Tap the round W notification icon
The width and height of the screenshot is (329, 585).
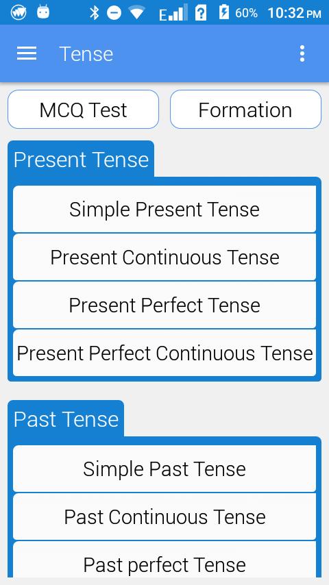[x=18, y=13]
